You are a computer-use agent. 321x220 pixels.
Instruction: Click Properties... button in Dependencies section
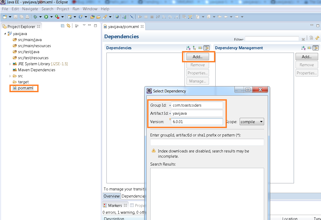[x=197, y=73]
